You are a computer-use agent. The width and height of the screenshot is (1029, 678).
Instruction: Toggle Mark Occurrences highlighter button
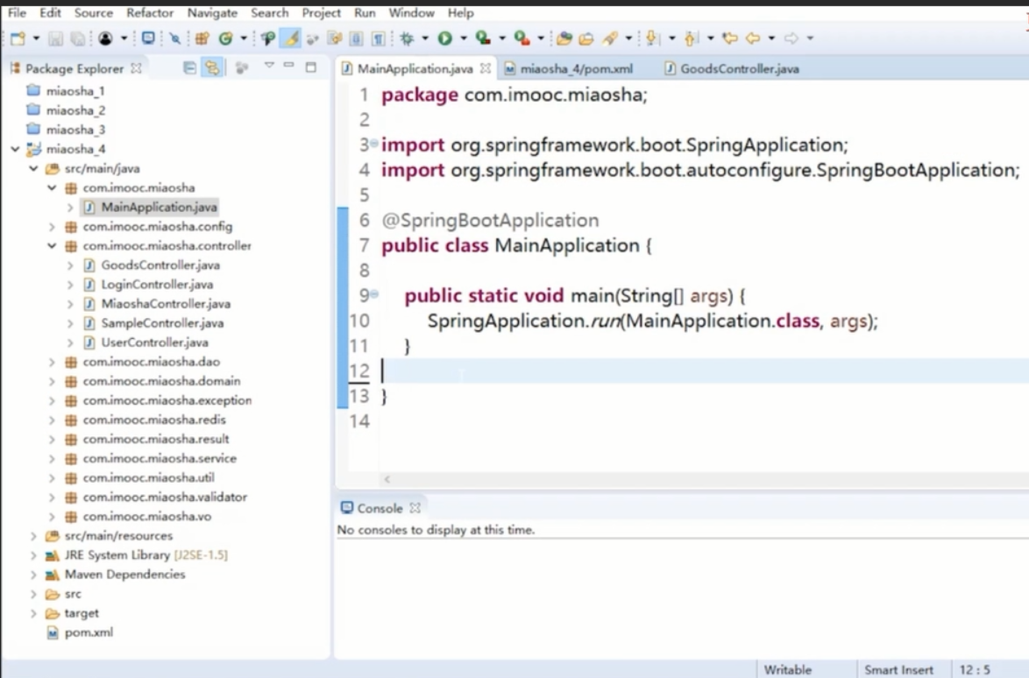coord(292,38)
